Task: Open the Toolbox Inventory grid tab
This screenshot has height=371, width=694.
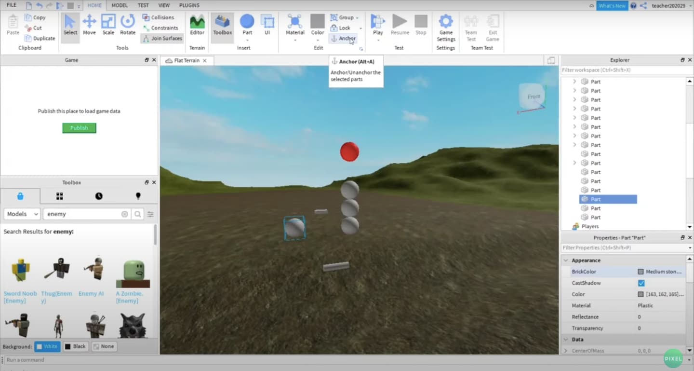Action: click(x=60, y=196)
